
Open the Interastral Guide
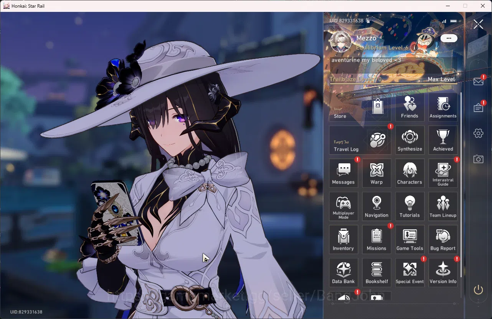click(443, 173)
